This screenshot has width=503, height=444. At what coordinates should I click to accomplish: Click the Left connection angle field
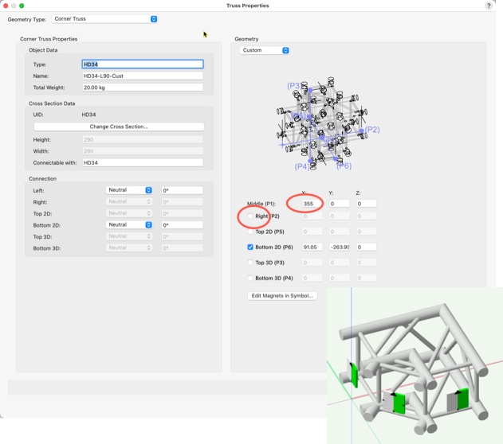[x=182, y=190]
